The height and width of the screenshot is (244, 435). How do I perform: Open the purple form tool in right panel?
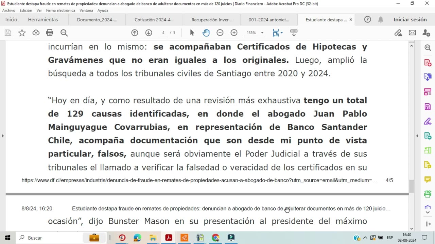(428, 106)
